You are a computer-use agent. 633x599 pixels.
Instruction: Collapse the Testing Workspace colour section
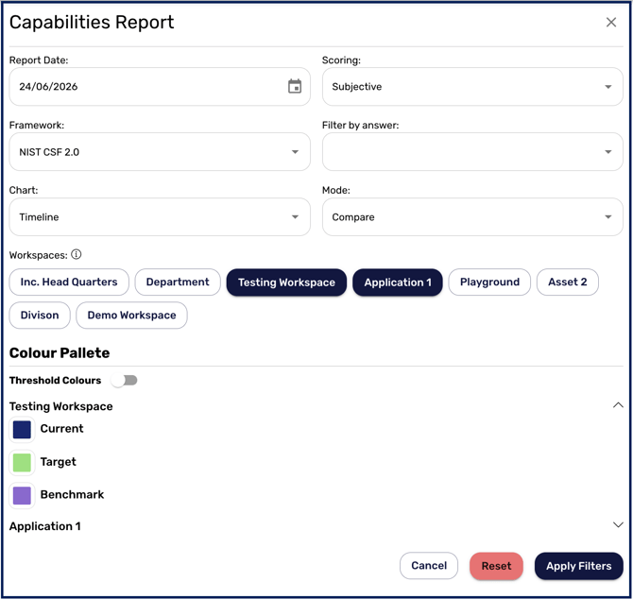(618, 405)
